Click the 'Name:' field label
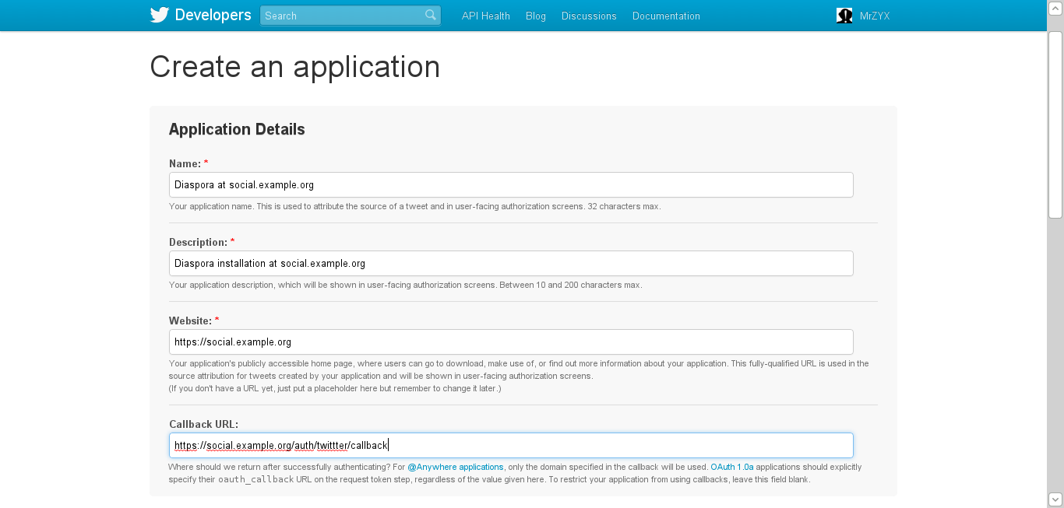1064x508 pixels. (x=185, y=163)
